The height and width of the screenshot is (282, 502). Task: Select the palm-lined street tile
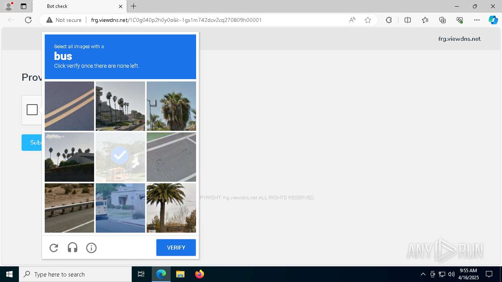(x=120, y=106)
